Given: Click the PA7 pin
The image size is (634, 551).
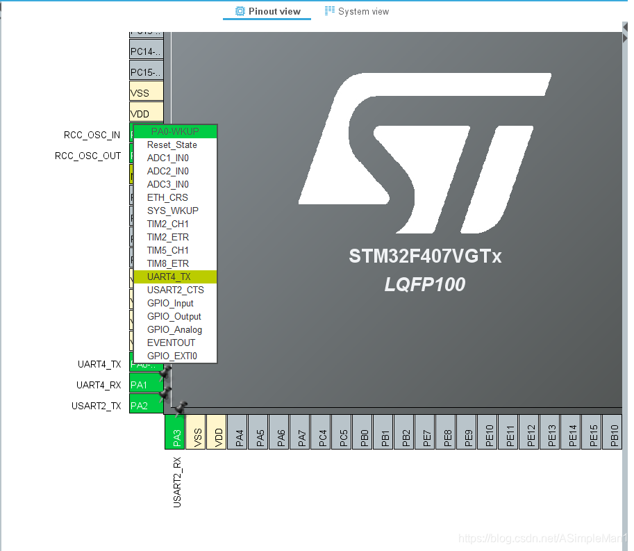Looking at the screenshot, I should click(x=299, y=432).
